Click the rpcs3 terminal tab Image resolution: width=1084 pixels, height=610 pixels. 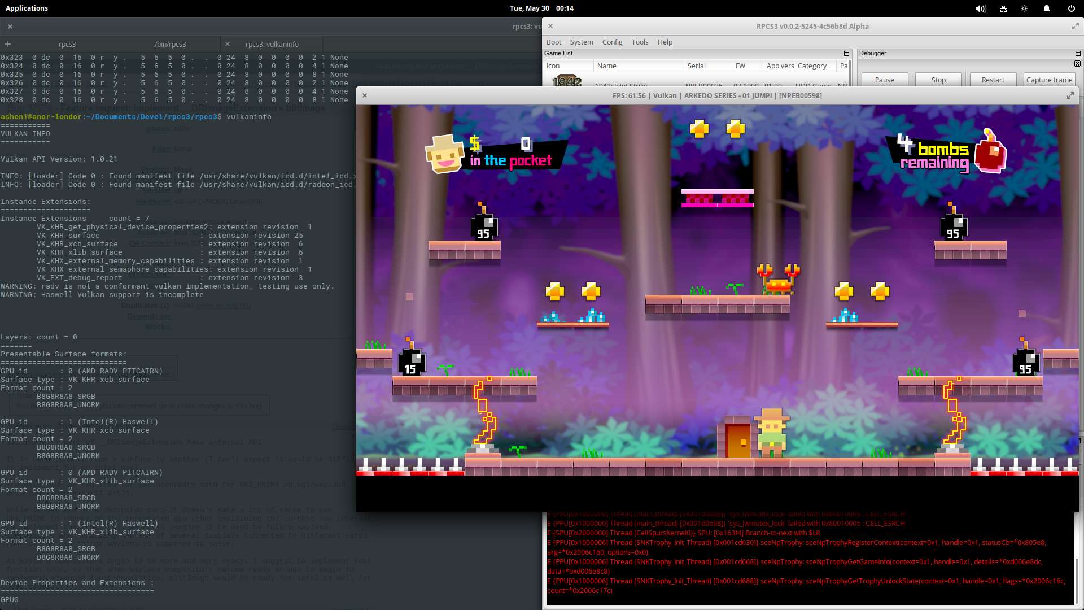(67, 43)
